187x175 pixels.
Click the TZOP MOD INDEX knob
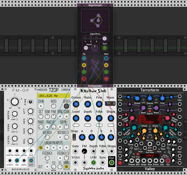click(47, 137)
